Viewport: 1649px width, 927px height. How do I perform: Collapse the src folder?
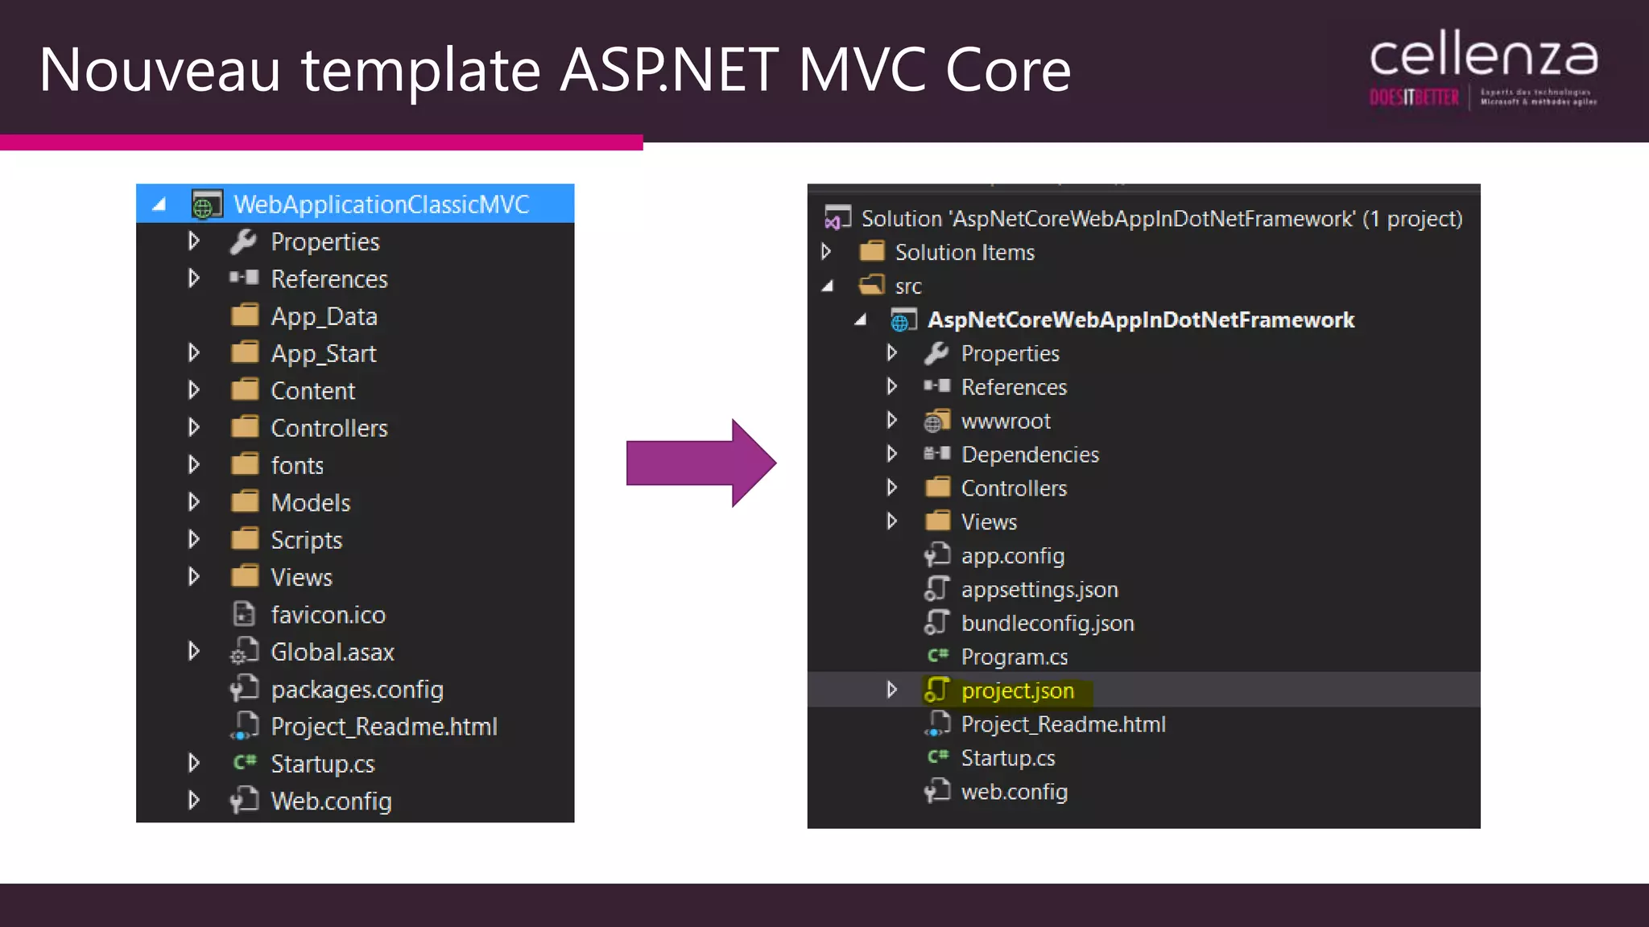(827, 286)
